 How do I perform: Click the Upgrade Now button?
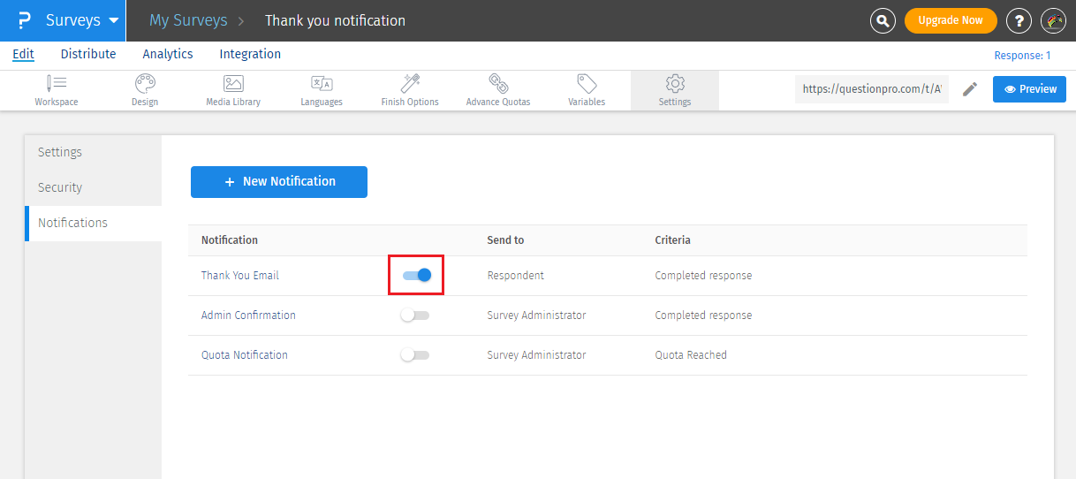pyautogui.click(x=951, y=20)
